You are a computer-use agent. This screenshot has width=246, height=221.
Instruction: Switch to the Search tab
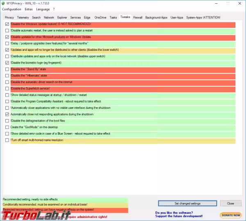36,18
